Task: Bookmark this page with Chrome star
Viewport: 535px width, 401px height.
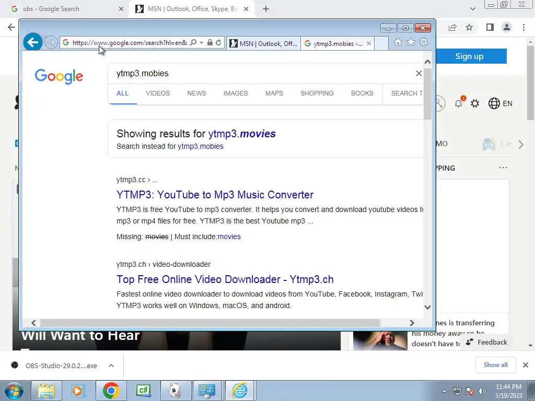Action: coord(469,27)
